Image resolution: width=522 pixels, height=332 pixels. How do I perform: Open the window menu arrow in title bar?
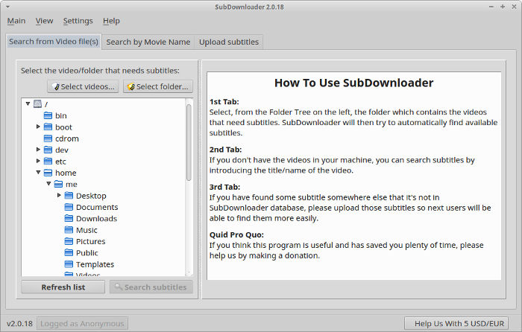pyautogui.click(x=8, y=7)
